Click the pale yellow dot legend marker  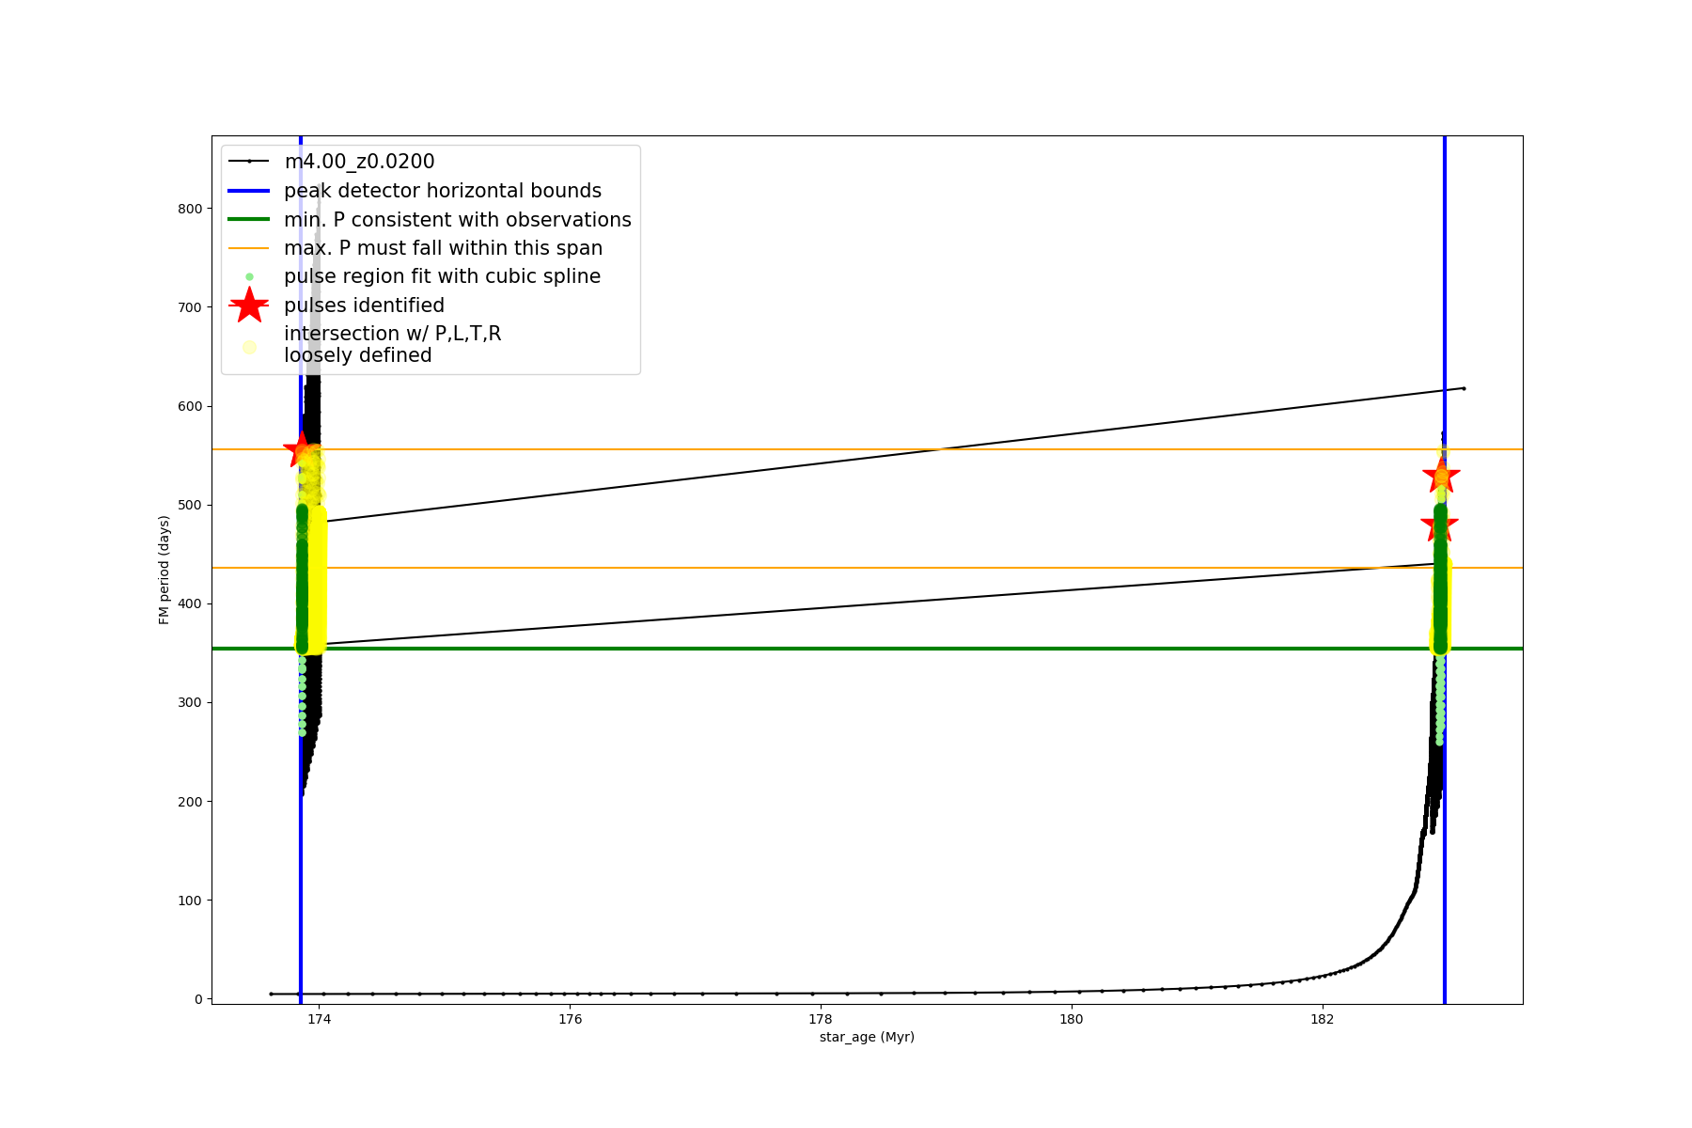tap(249, 347)
